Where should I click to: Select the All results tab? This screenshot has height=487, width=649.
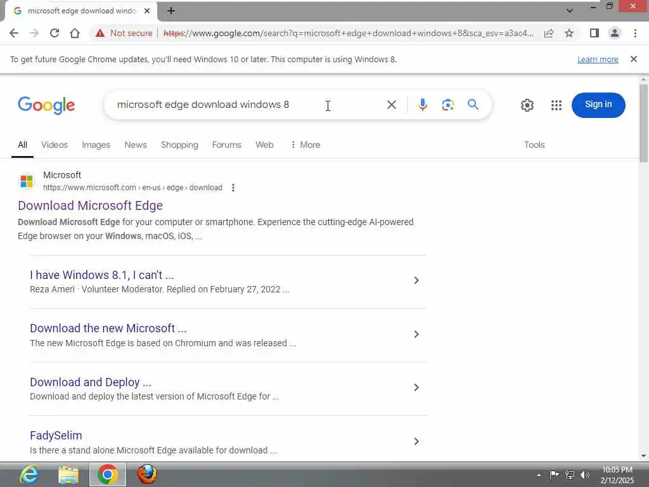tap(22, 145)
